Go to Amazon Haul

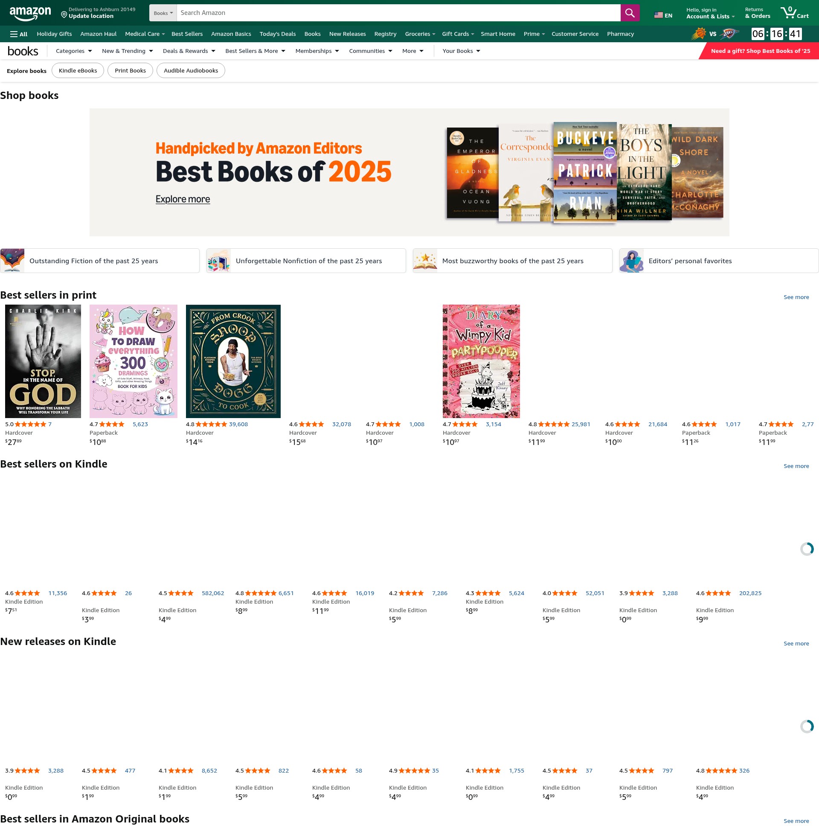pos(99,34)
